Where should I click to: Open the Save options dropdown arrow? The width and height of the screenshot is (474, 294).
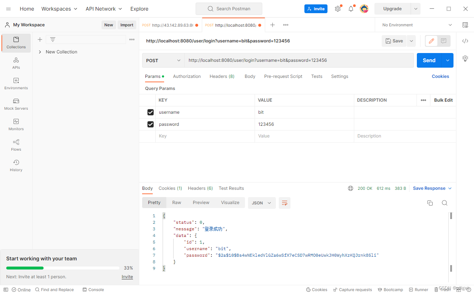coord(411,41)
